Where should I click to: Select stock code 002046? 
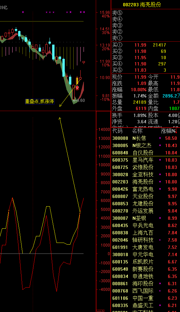pyautogui.click(x=120, y=240)
